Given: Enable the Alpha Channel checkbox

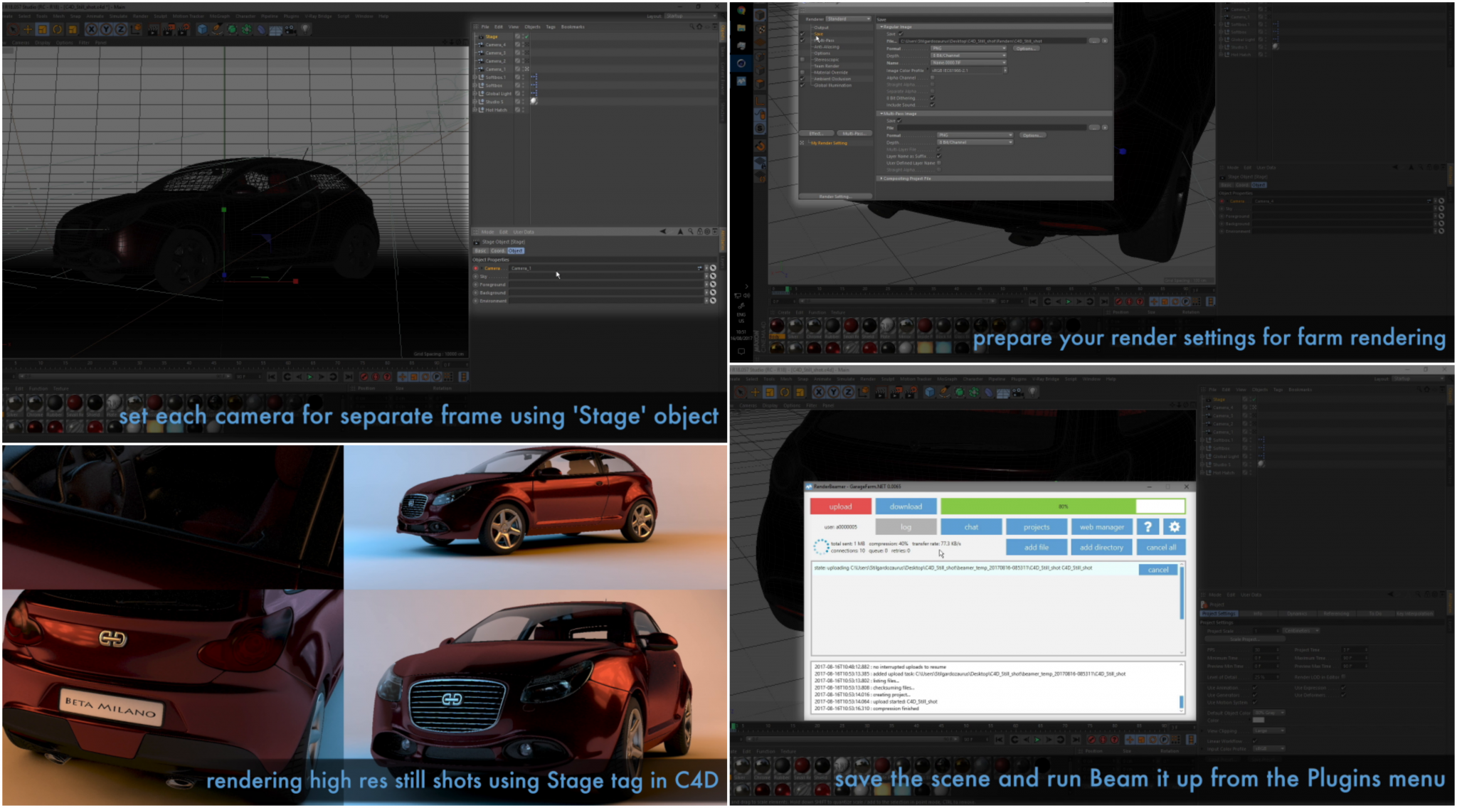Looking at the screenshot, I should 932,78.
